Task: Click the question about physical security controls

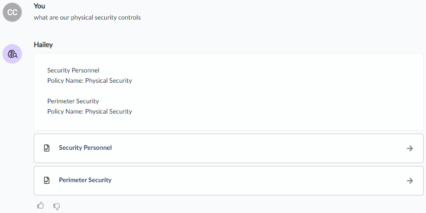Action: pyautogui.click(x=87, y=18)
